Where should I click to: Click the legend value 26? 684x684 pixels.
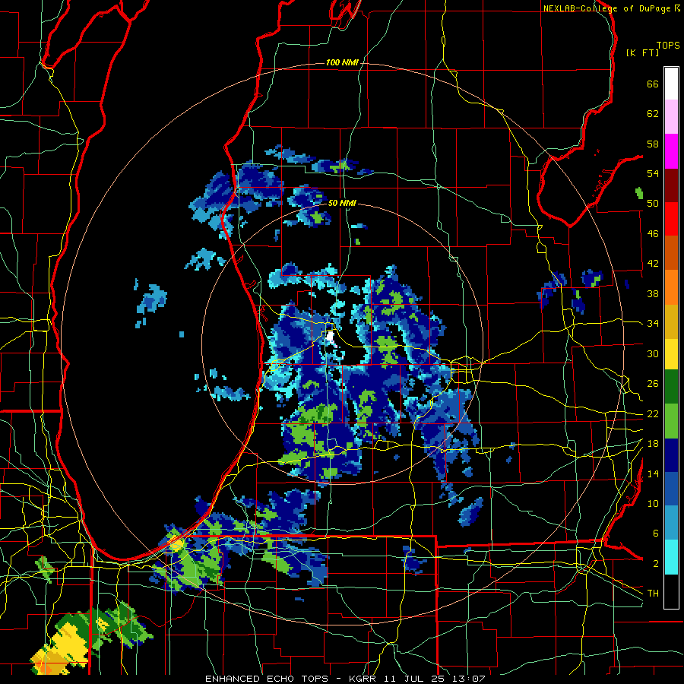653,384
